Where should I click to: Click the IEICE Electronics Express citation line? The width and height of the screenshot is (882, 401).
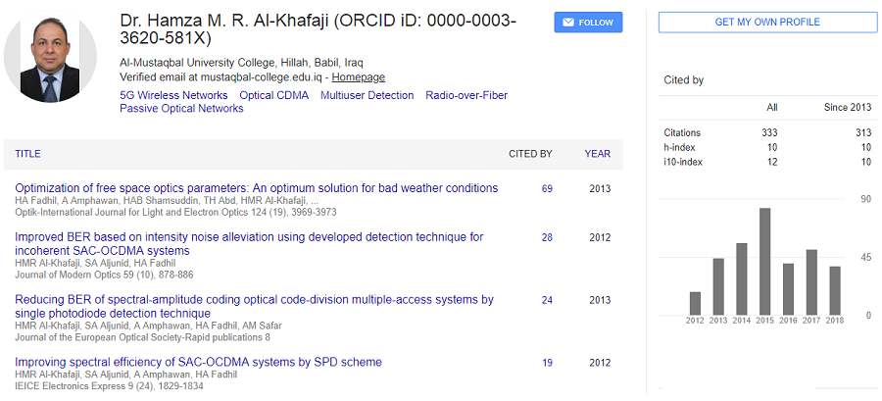pyautogui.click(x=109, y=386)
